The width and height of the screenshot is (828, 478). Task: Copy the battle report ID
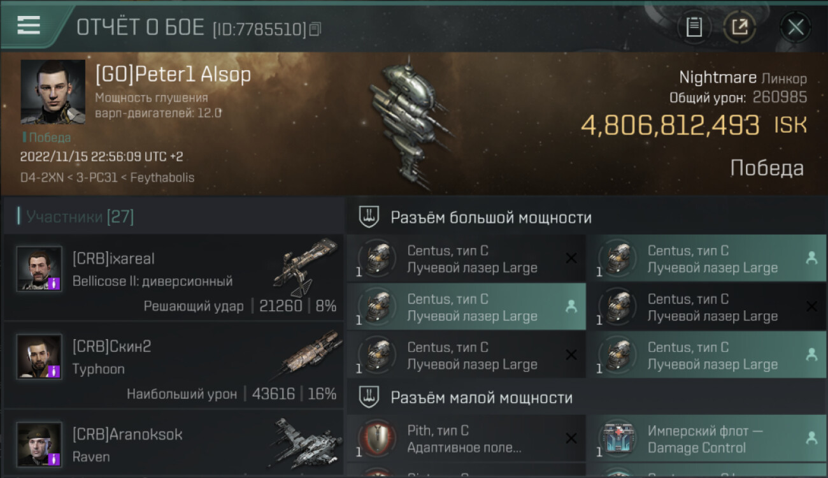(315, 29)
